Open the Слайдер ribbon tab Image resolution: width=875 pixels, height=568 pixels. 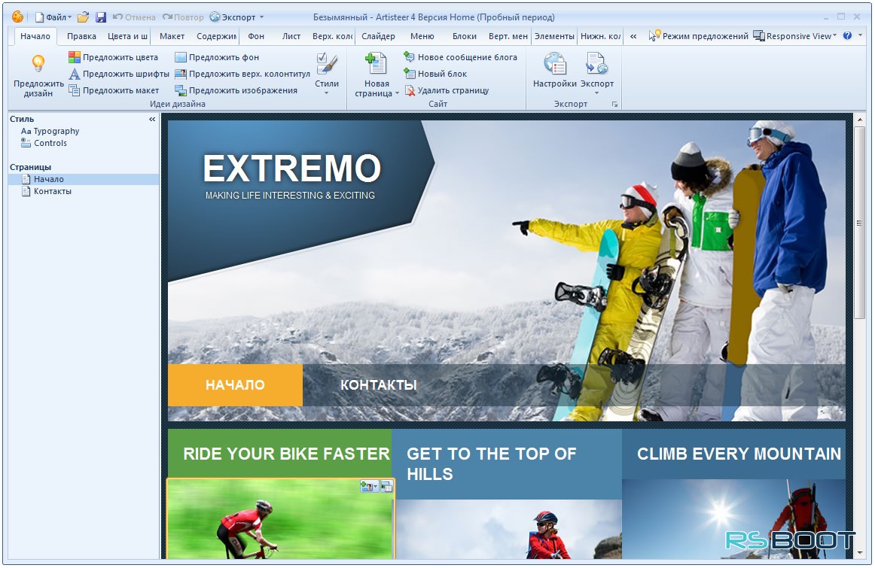click(378, 36)
